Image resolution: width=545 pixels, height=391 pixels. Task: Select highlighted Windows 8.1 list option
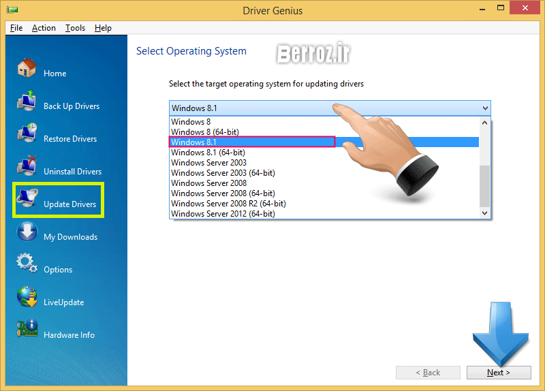324,142
